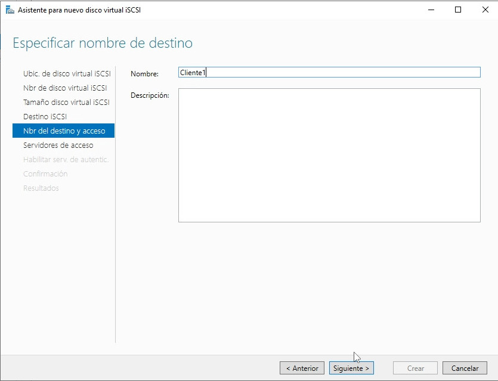This screenshot has width=498, height=381.
Task: Minimize the wizard window
Action: coord(431,10)
